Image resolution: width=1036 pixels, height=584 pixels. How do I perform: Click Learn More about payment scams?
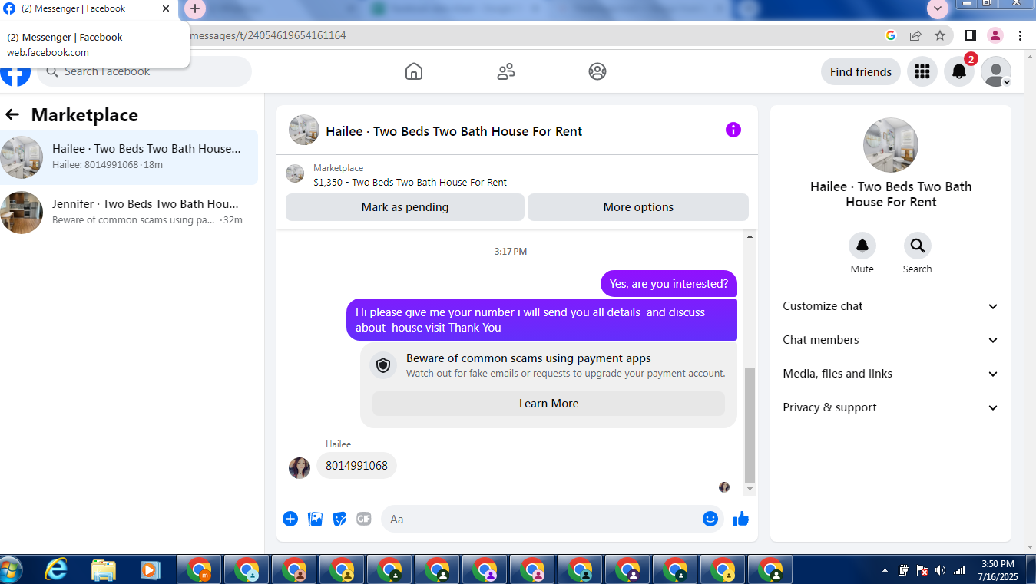pyautogui.click(x=548, y=404)
